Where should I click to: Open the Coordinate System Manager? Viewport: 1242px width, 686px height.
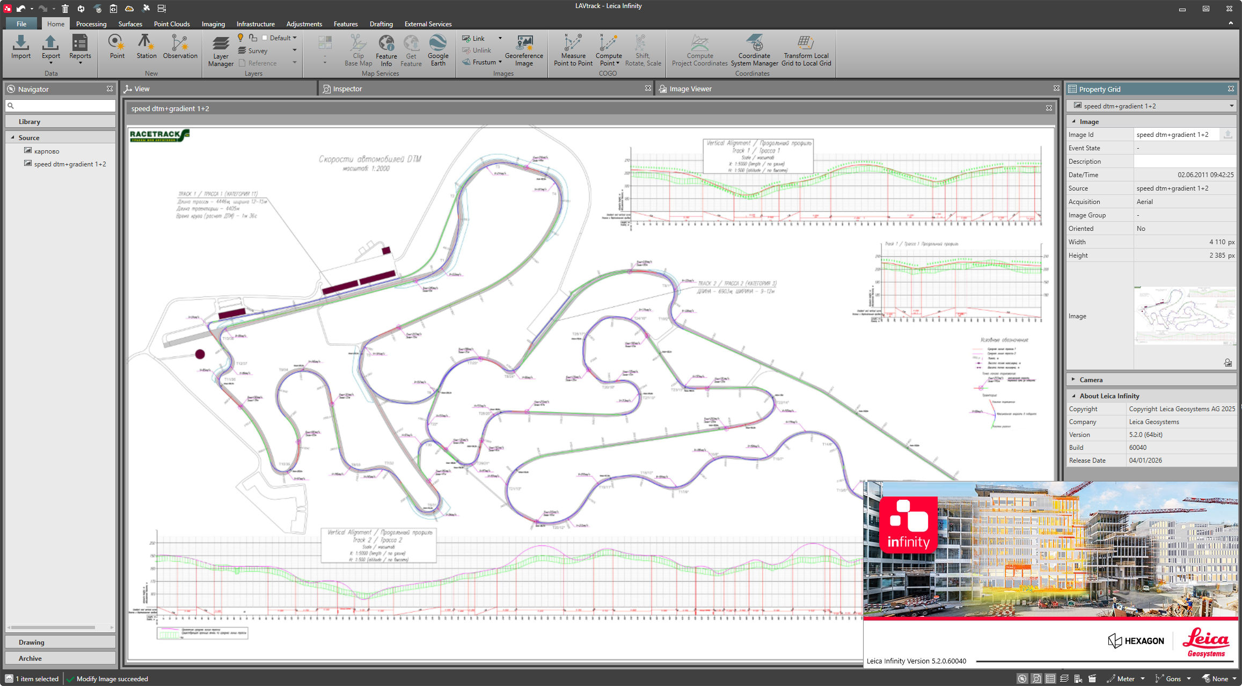coord(754,51)
